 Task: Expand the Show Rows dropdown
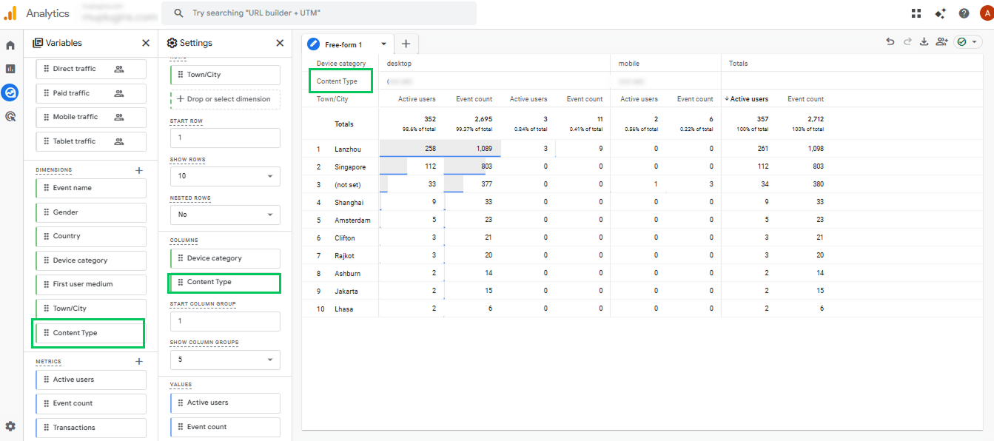(x=225, y=176)
